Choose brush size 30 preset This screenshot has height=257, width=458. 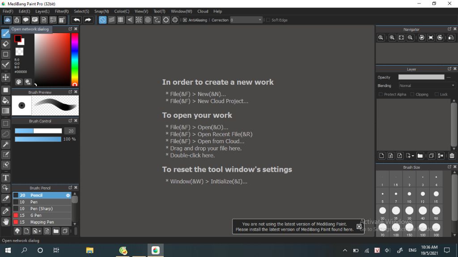click(409, 213)
